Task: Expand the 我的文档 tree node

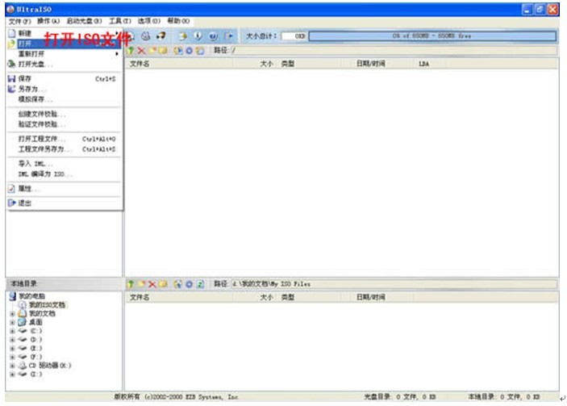Action: coord(12,314)
